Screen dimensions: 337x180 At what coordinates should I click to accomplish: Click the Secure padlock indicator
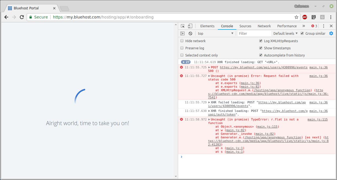coord(39,17)
